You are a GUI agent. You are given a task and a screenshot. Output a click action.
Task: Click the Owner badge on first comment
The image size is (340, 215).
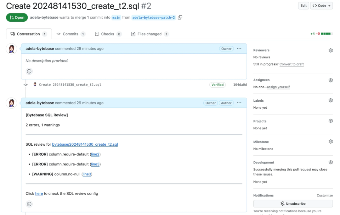[226, 49]
